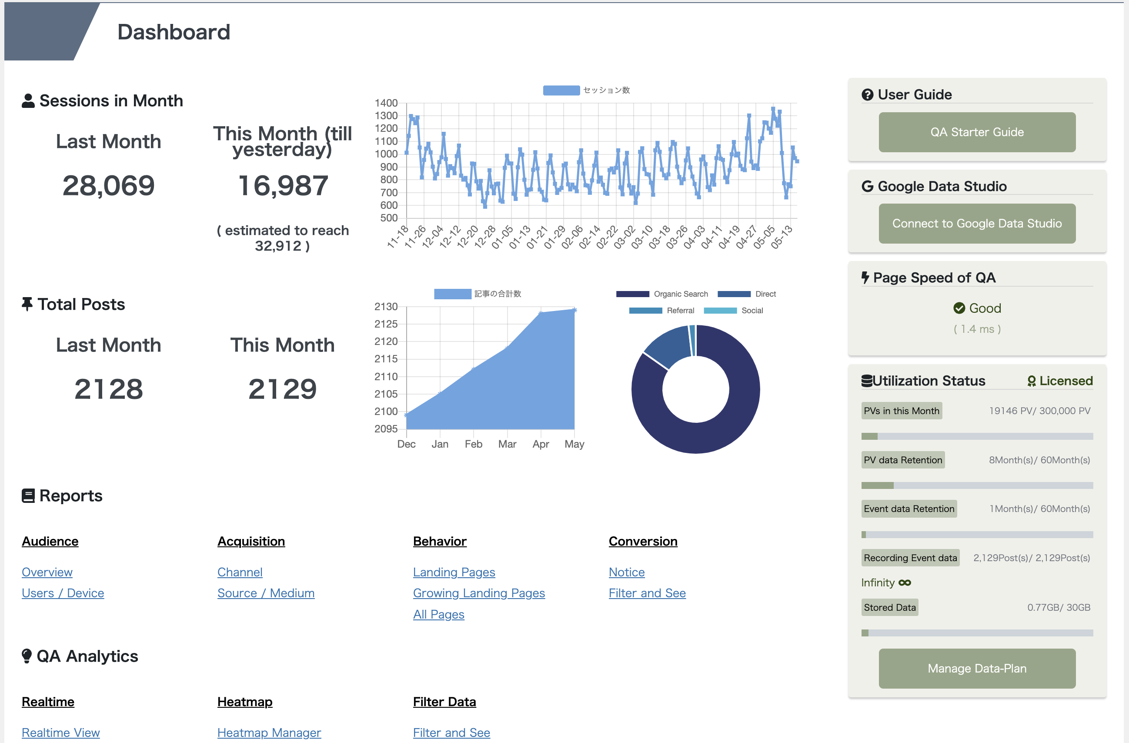1129x743 pixels.
Task: Open the Users / Device report
Action: point(63,593)
